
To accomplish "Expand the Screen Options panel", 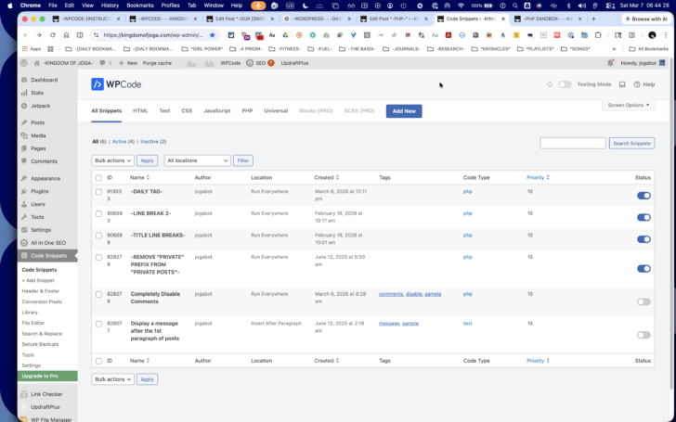I will coord(628,105).
